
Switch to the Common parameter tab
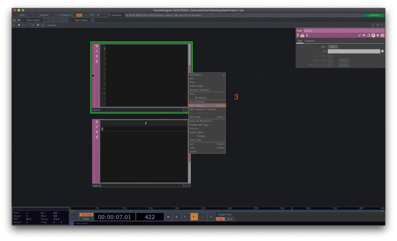click(310, 41)
